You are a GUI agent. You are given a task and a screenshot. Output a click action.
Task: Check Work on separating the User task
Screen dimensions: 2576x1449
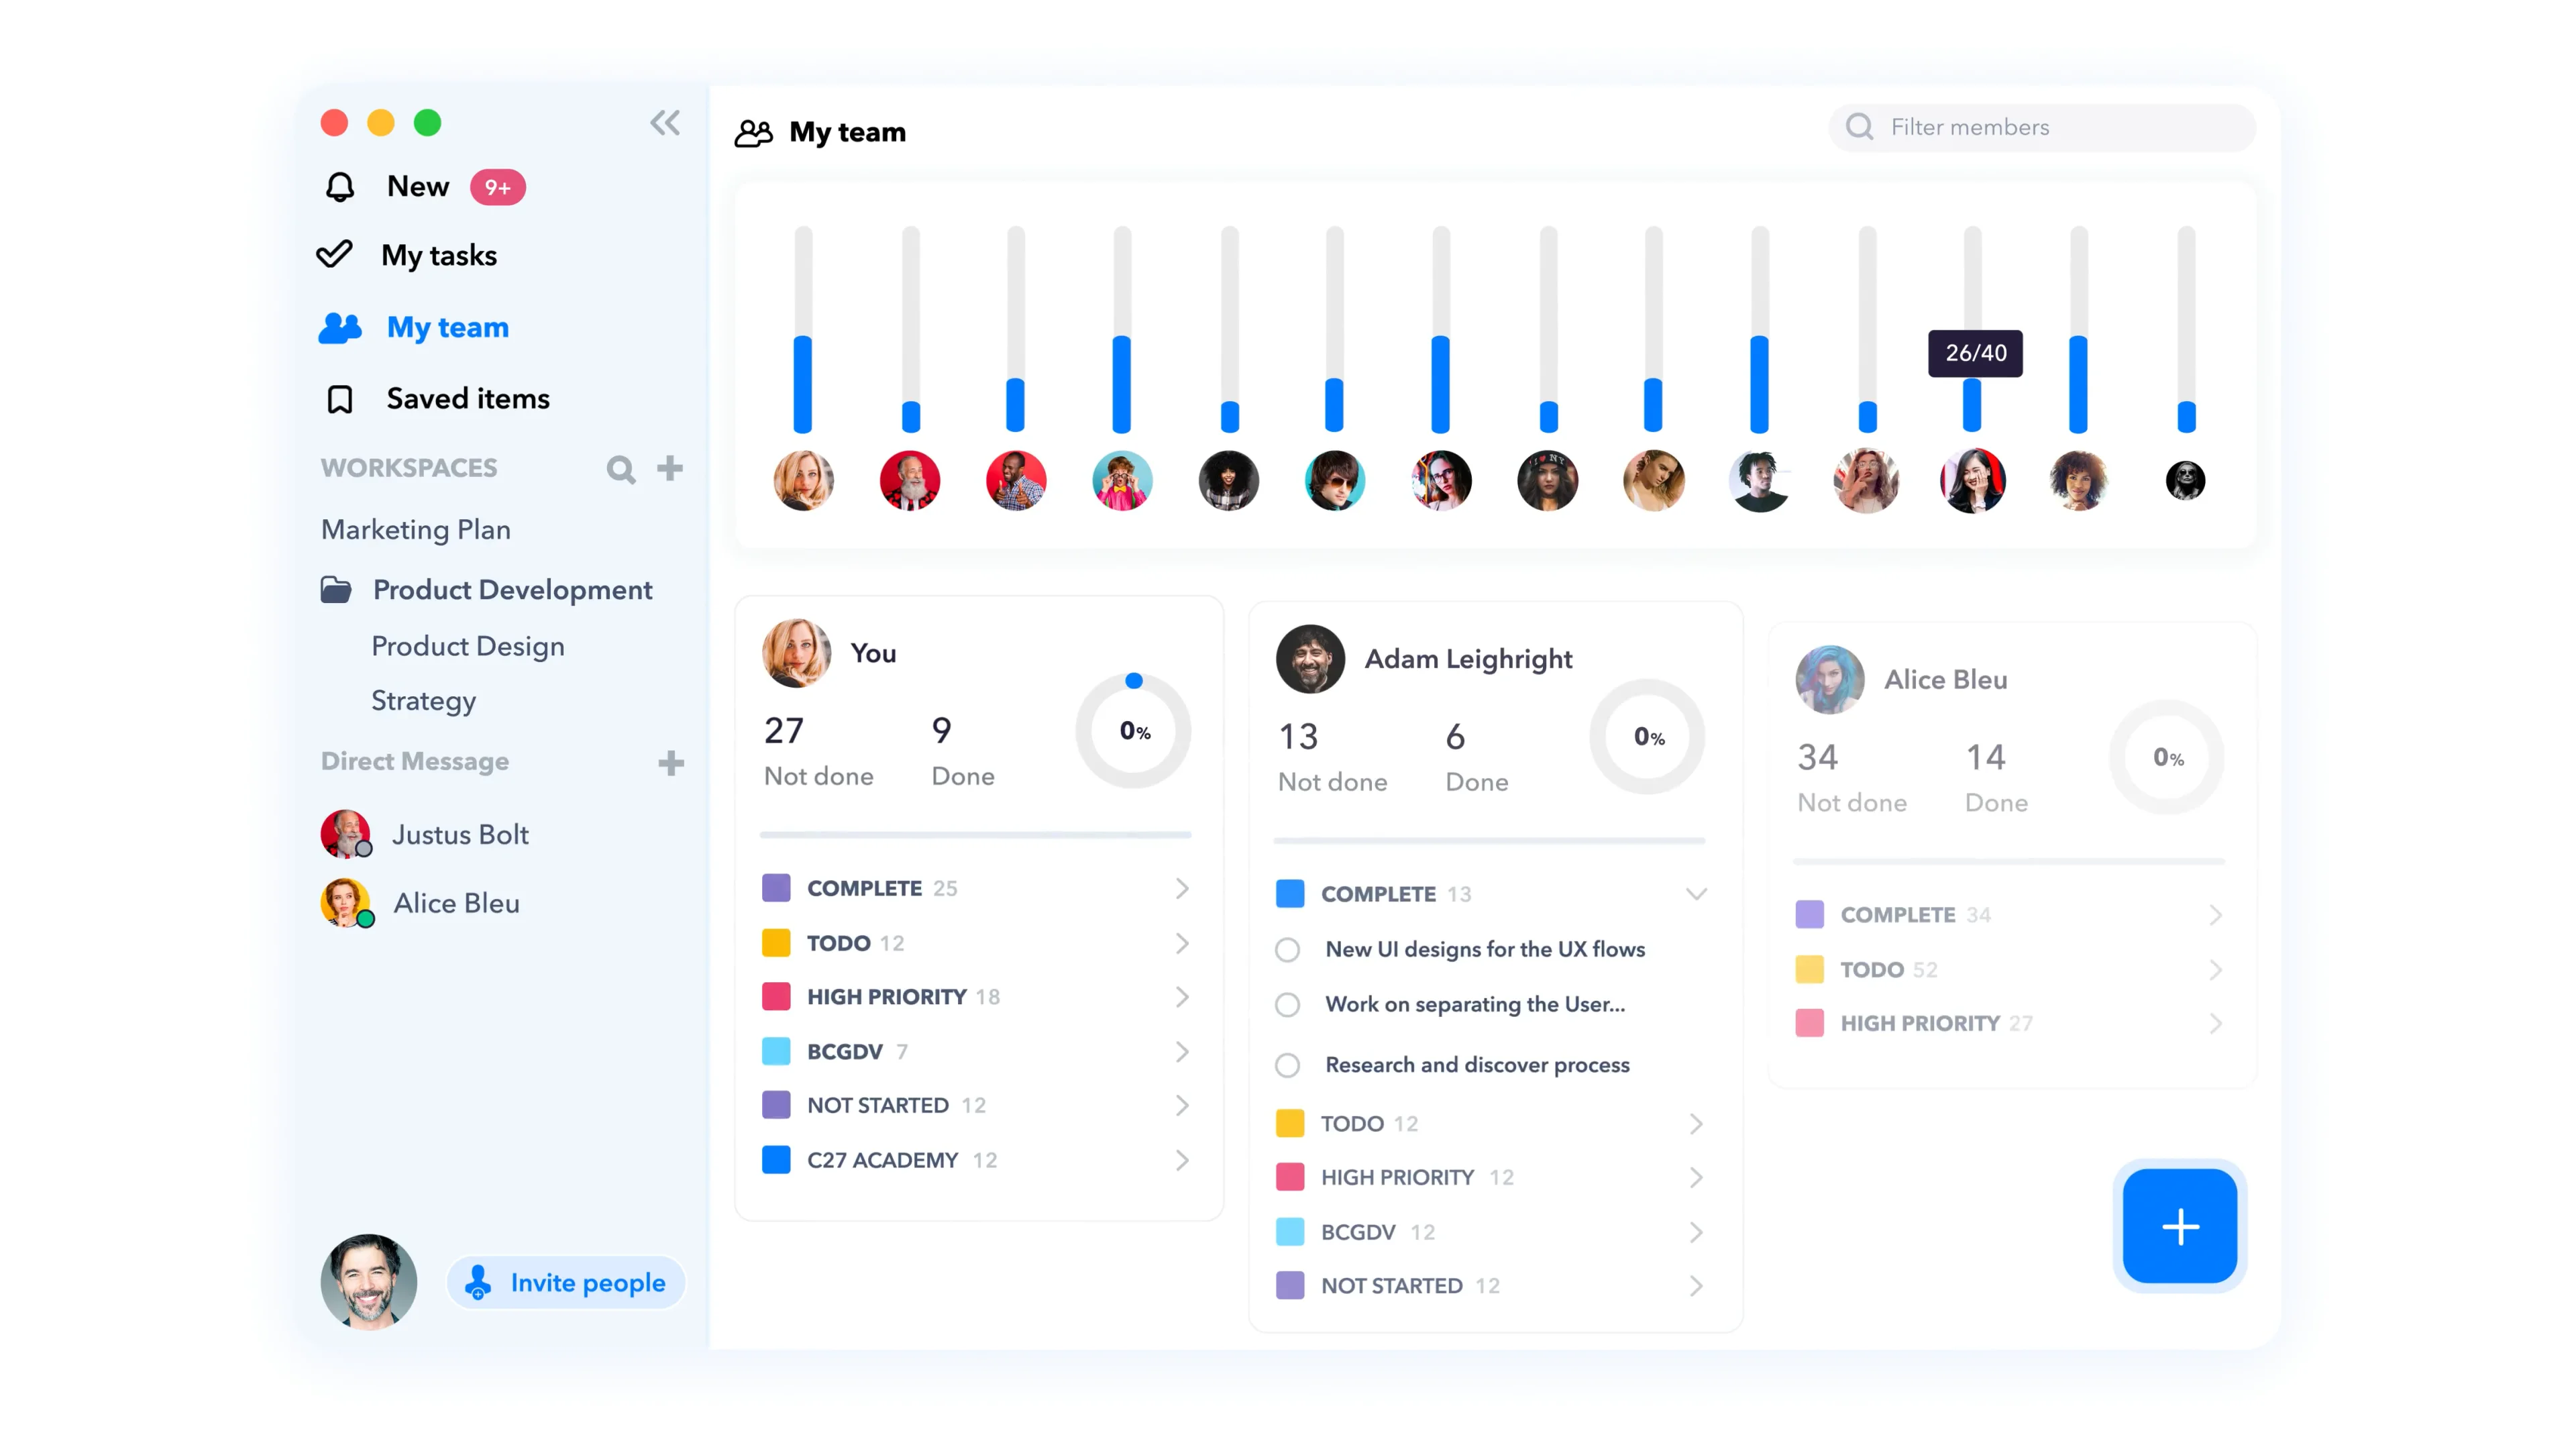(x=1288, y=1005)
